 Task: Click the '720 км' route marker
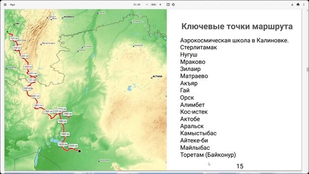point(32,80)
